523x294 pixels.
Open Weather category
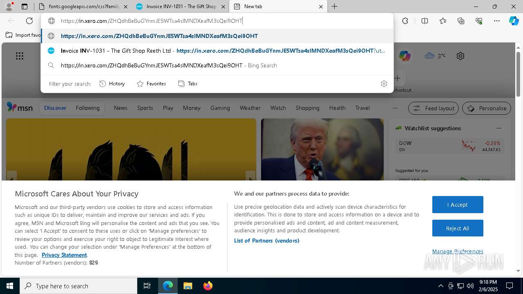point(250,108)
